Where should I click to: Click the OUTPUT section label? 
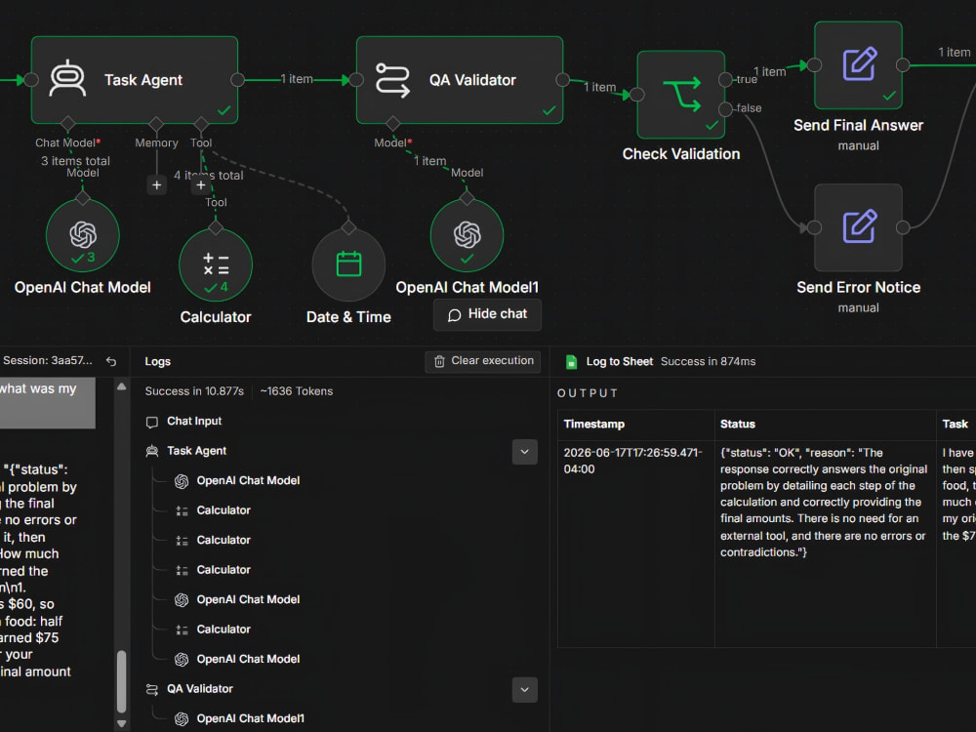tap(587, 393)
